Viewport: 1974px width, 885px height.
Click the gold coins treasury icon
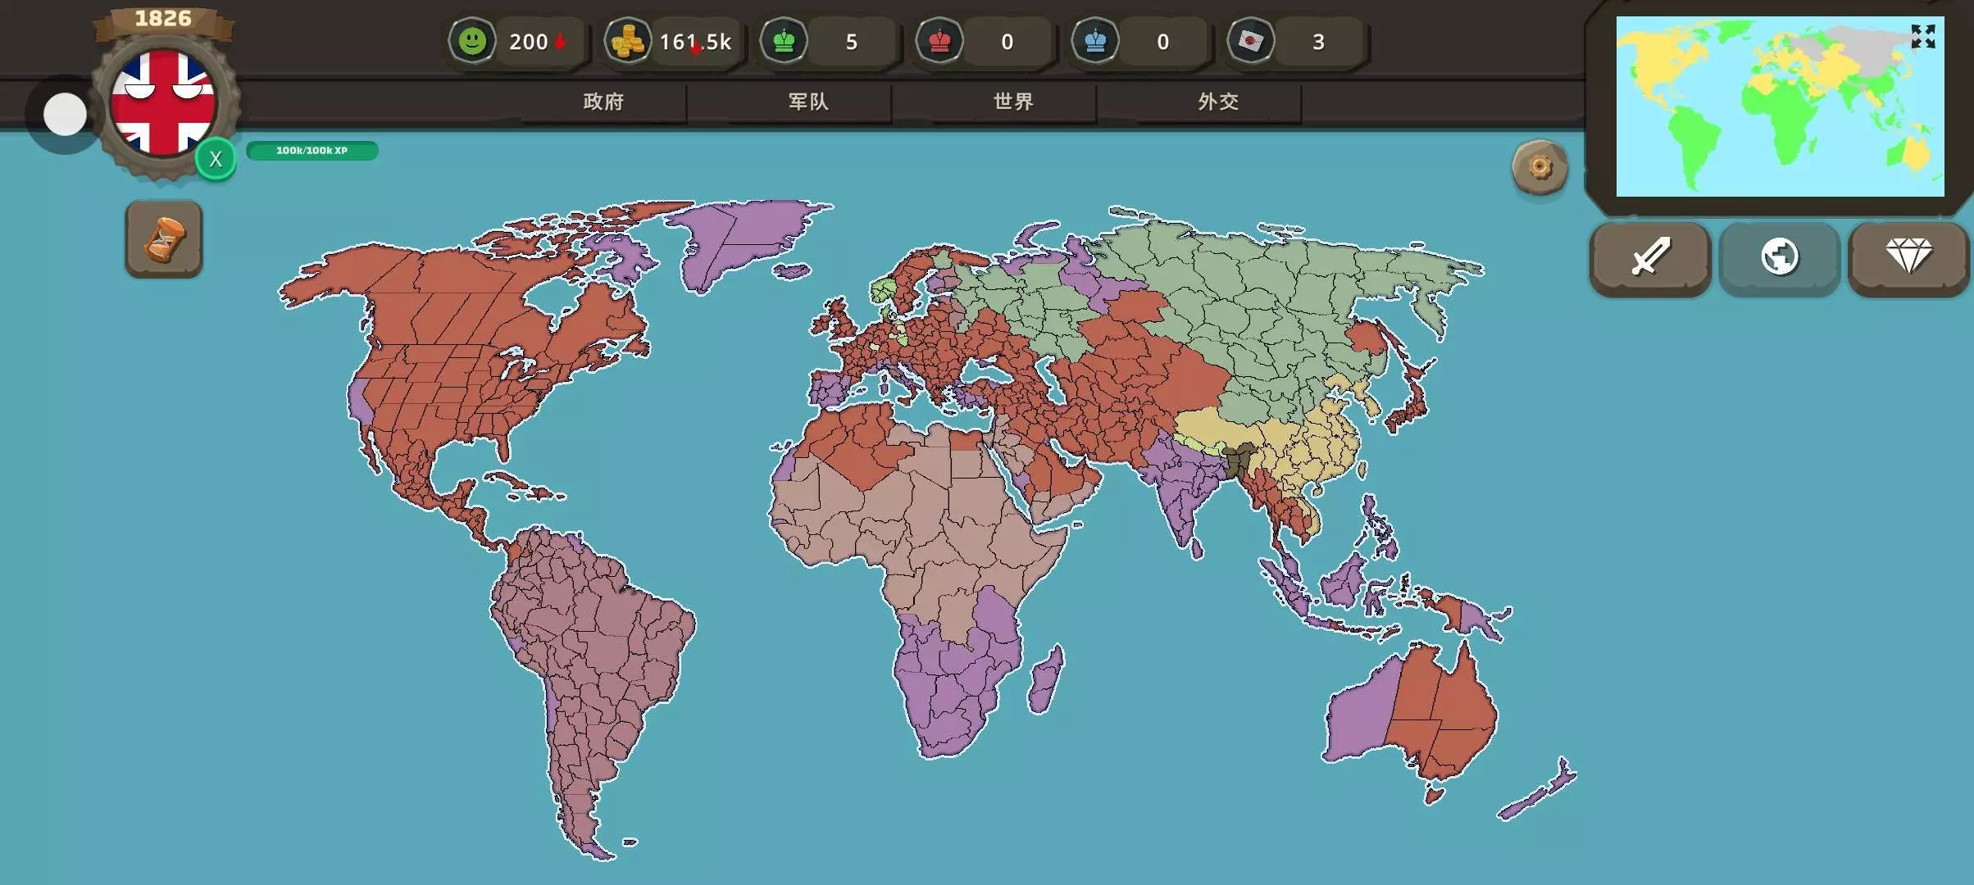click(x=628, y=41)
